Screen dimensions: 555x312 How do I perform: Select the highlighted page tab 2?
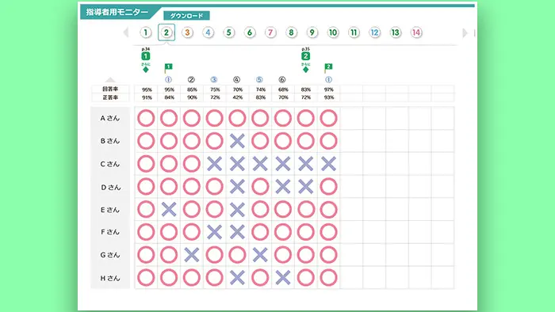point(166,32)
